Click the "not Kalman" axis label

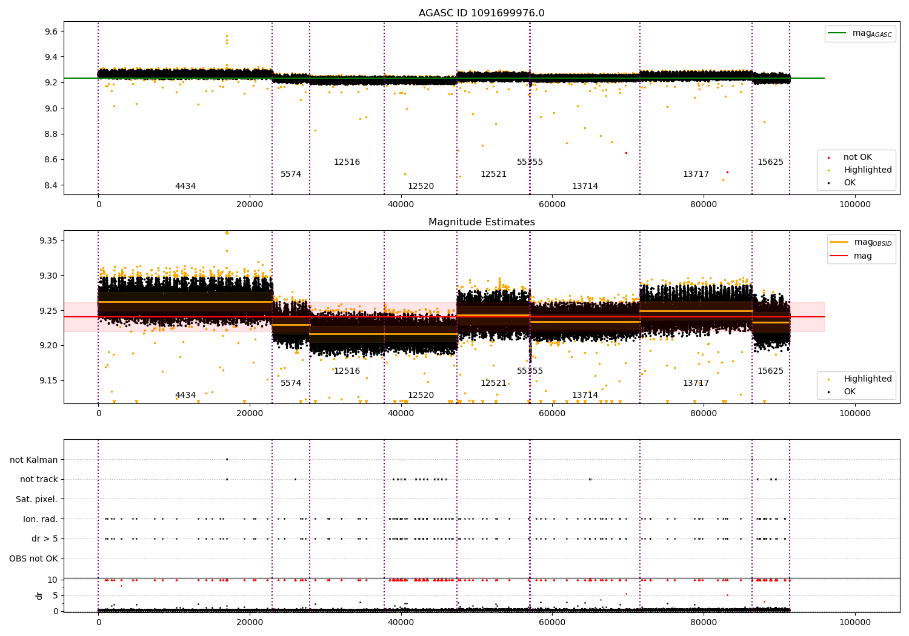[x=34, y=460]
